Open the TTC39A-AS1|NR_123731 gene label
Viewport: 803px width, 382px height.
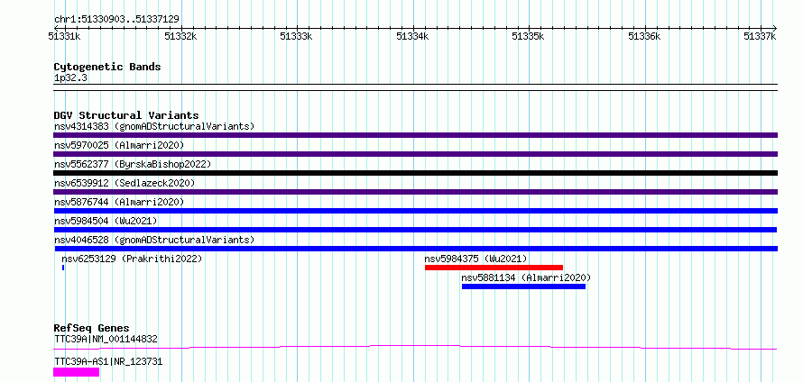[x=108, y=361]
